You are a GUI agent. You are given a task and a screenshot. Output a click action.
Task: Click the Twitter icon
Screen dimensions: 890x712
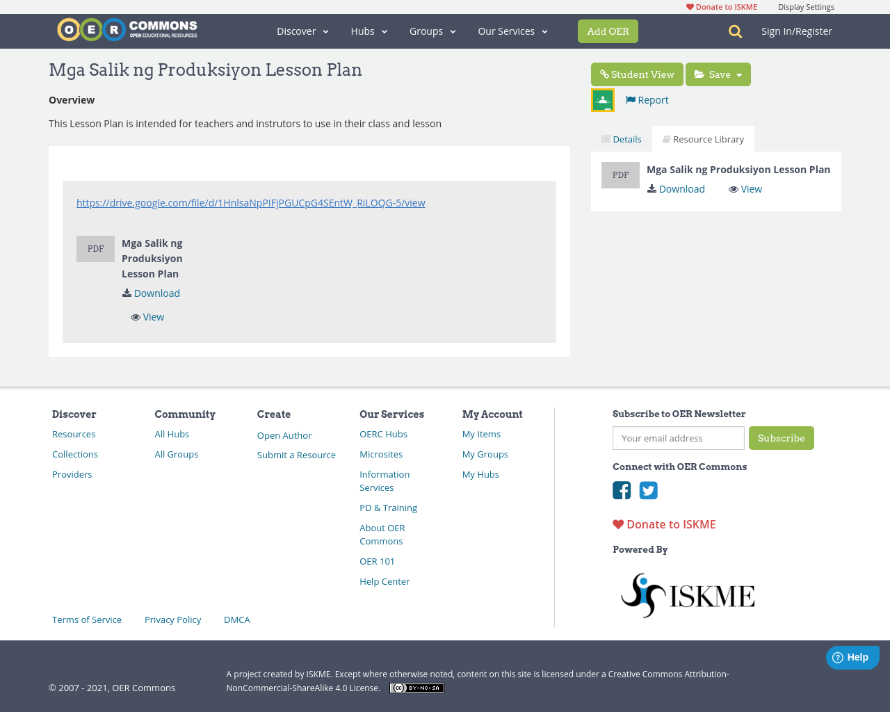(648, 490)
